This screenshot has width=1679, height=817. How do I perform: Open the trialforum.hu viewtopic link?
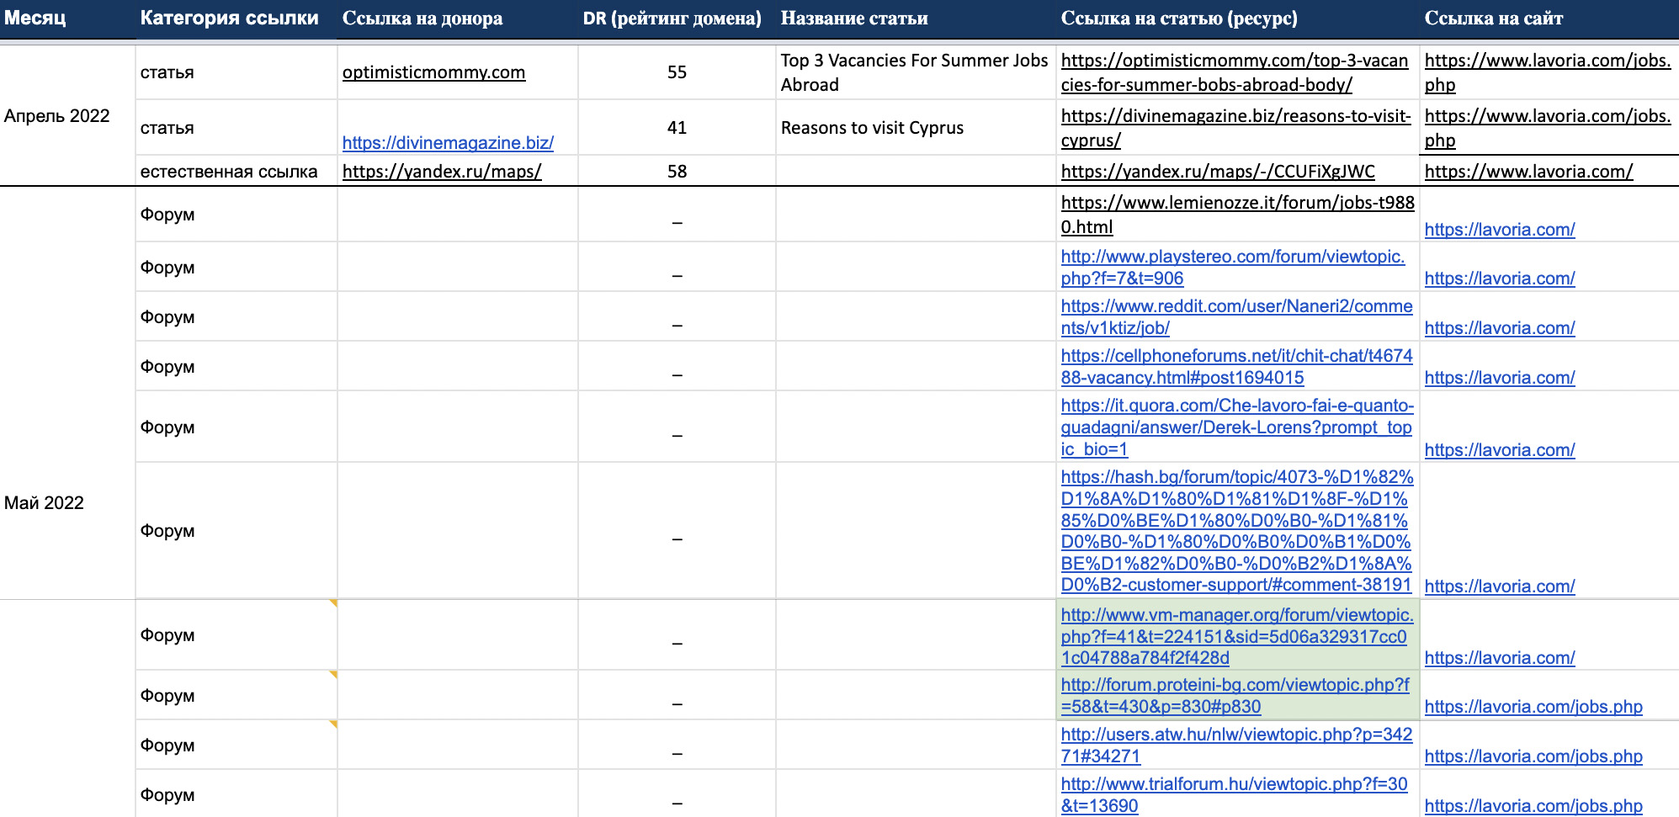[1234, 794]
